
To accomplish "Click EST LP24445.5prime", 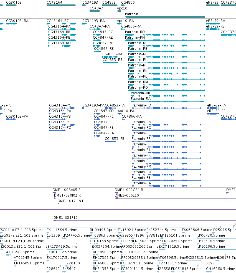I will pyautogui.click(x=76, y=235).
